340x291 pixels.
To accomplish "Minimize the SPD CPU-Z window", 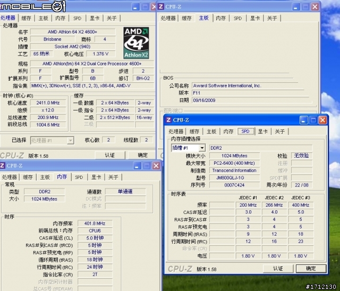I will pyautogui.click(x=303, y=120).
